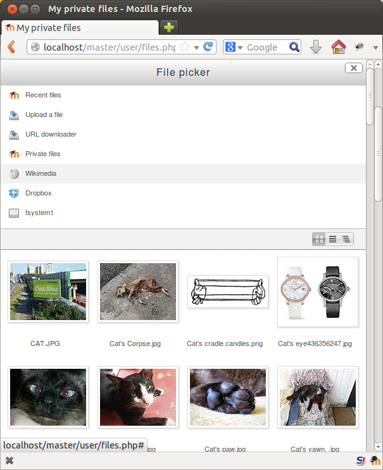Image resolution: width=383 pixels, height=470 pixels.
Task: Select the CAT.JPG thumbnail
Action: click(x=48, y=292)
